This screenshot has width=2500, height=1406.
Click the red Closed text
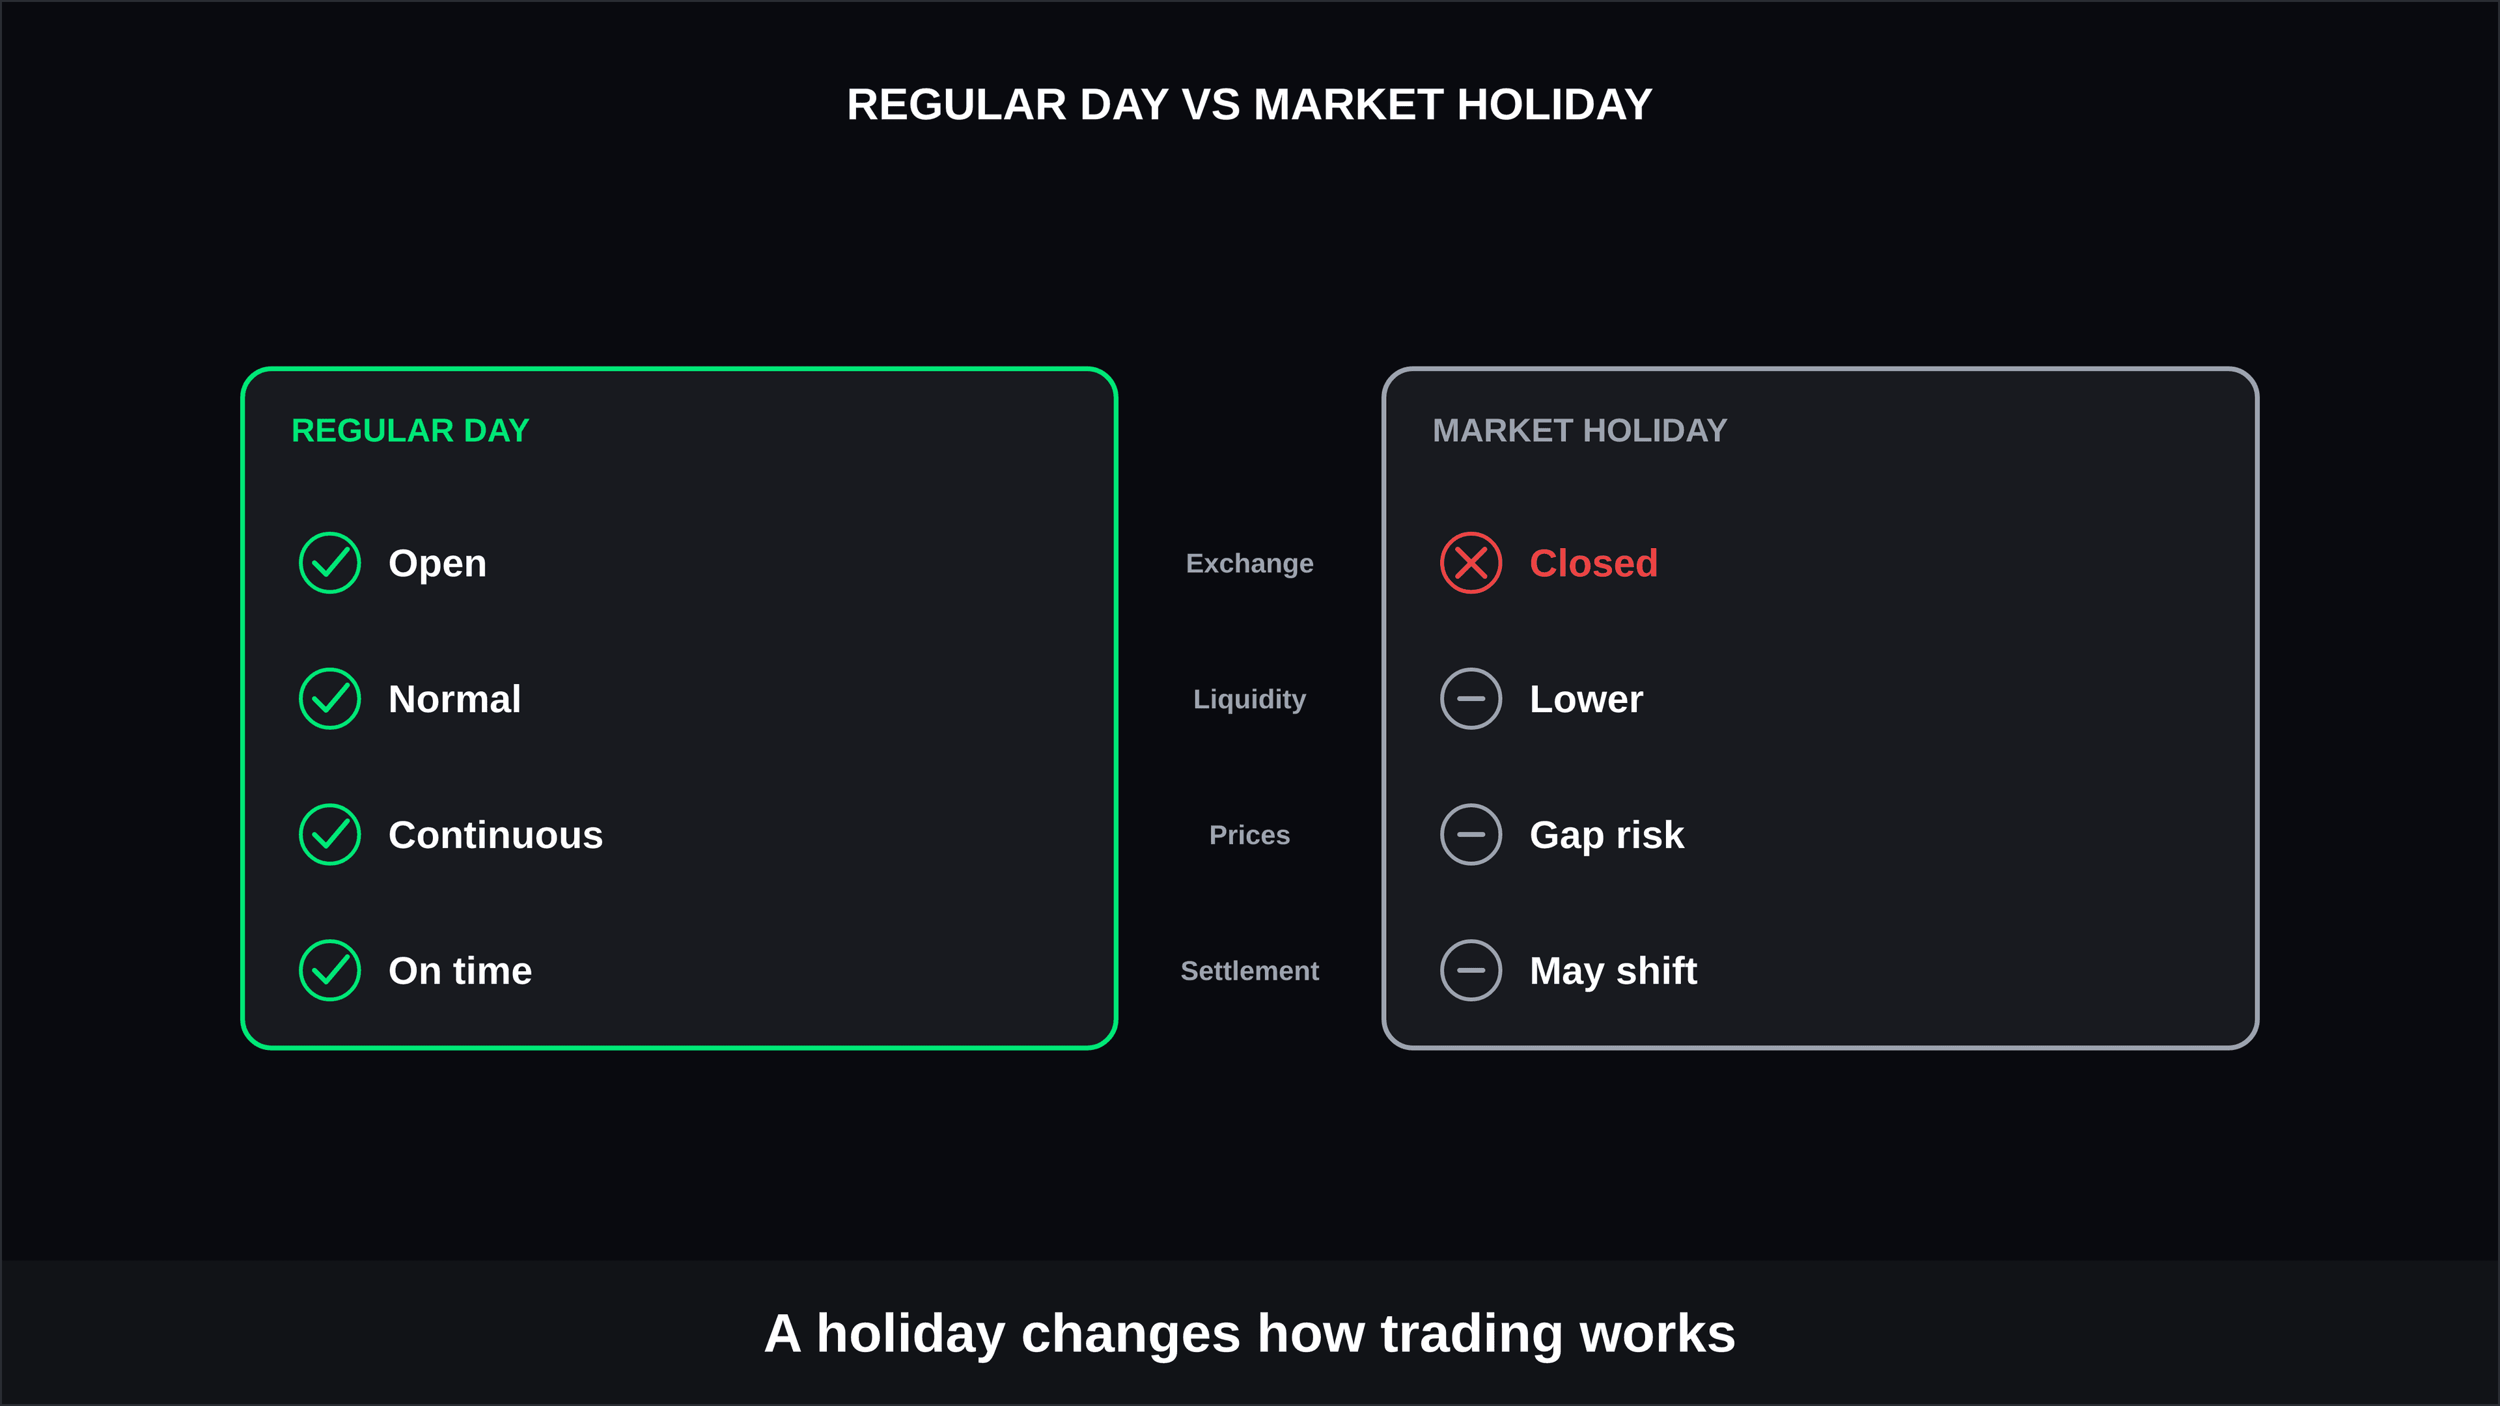coord(1594,564)
